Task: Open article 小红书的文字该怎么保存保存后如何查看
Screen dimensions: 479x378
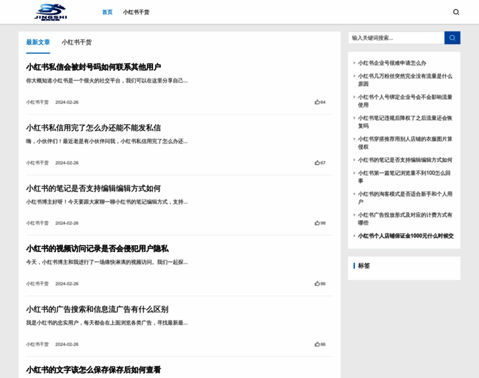Action: (x=93, y=370)
